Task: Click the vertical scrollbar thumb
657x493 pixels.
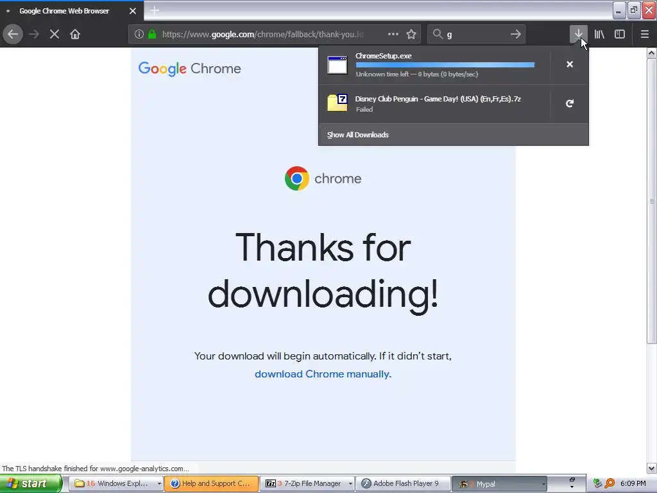Action: 652,201
